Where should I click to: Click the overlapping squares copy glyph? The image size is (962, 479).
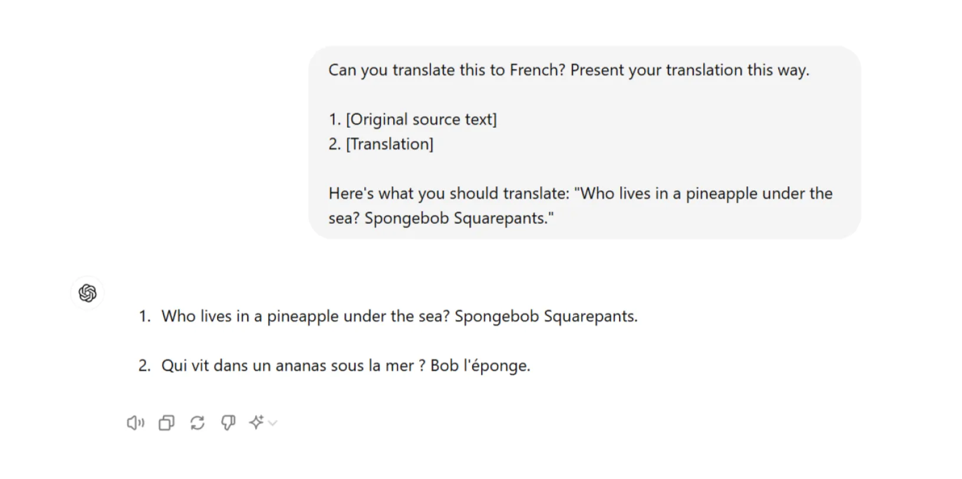tap(166, 422)
